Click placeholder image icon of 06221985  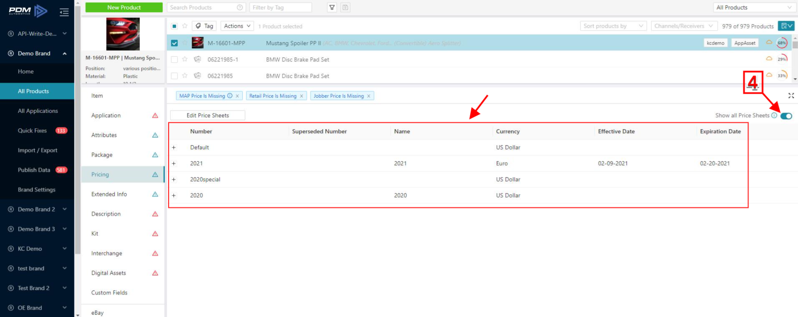coord(197,76)
